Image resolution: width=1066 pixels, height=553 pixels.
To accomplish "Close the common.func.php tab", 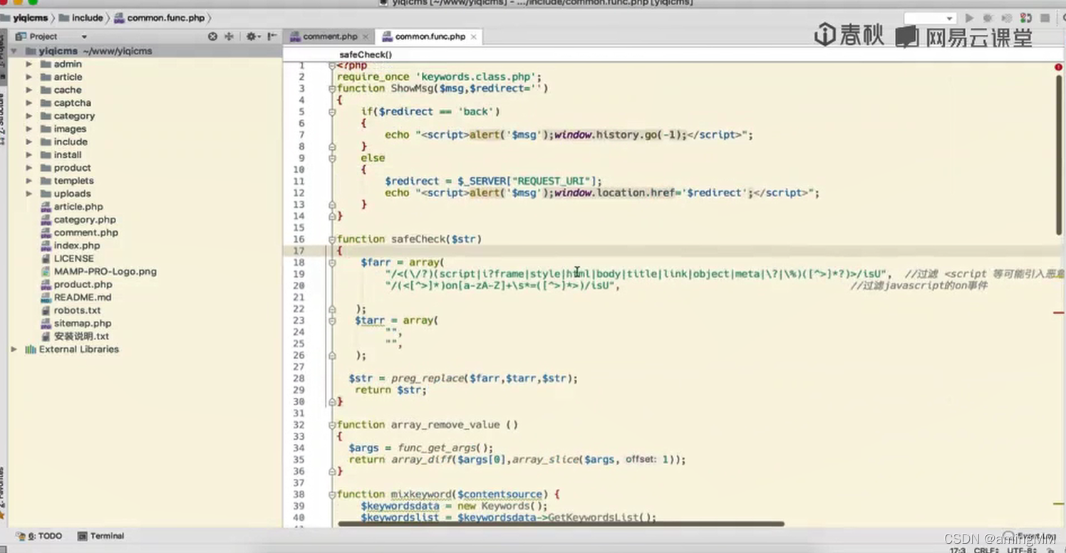I will 473,37.
